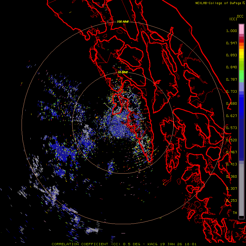This screenshot has height=246, width=246.
Task: Select the 0.840 legend value
Action: [x=232, y=67]
